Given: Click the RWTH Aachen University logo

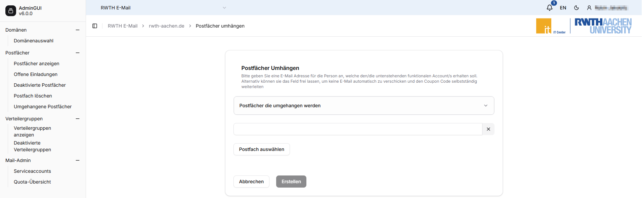Looking at the screenshot, I should tap(603, 26).
